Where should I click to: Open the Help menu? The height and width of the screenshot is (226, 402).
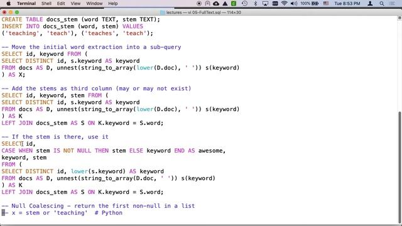113,3
